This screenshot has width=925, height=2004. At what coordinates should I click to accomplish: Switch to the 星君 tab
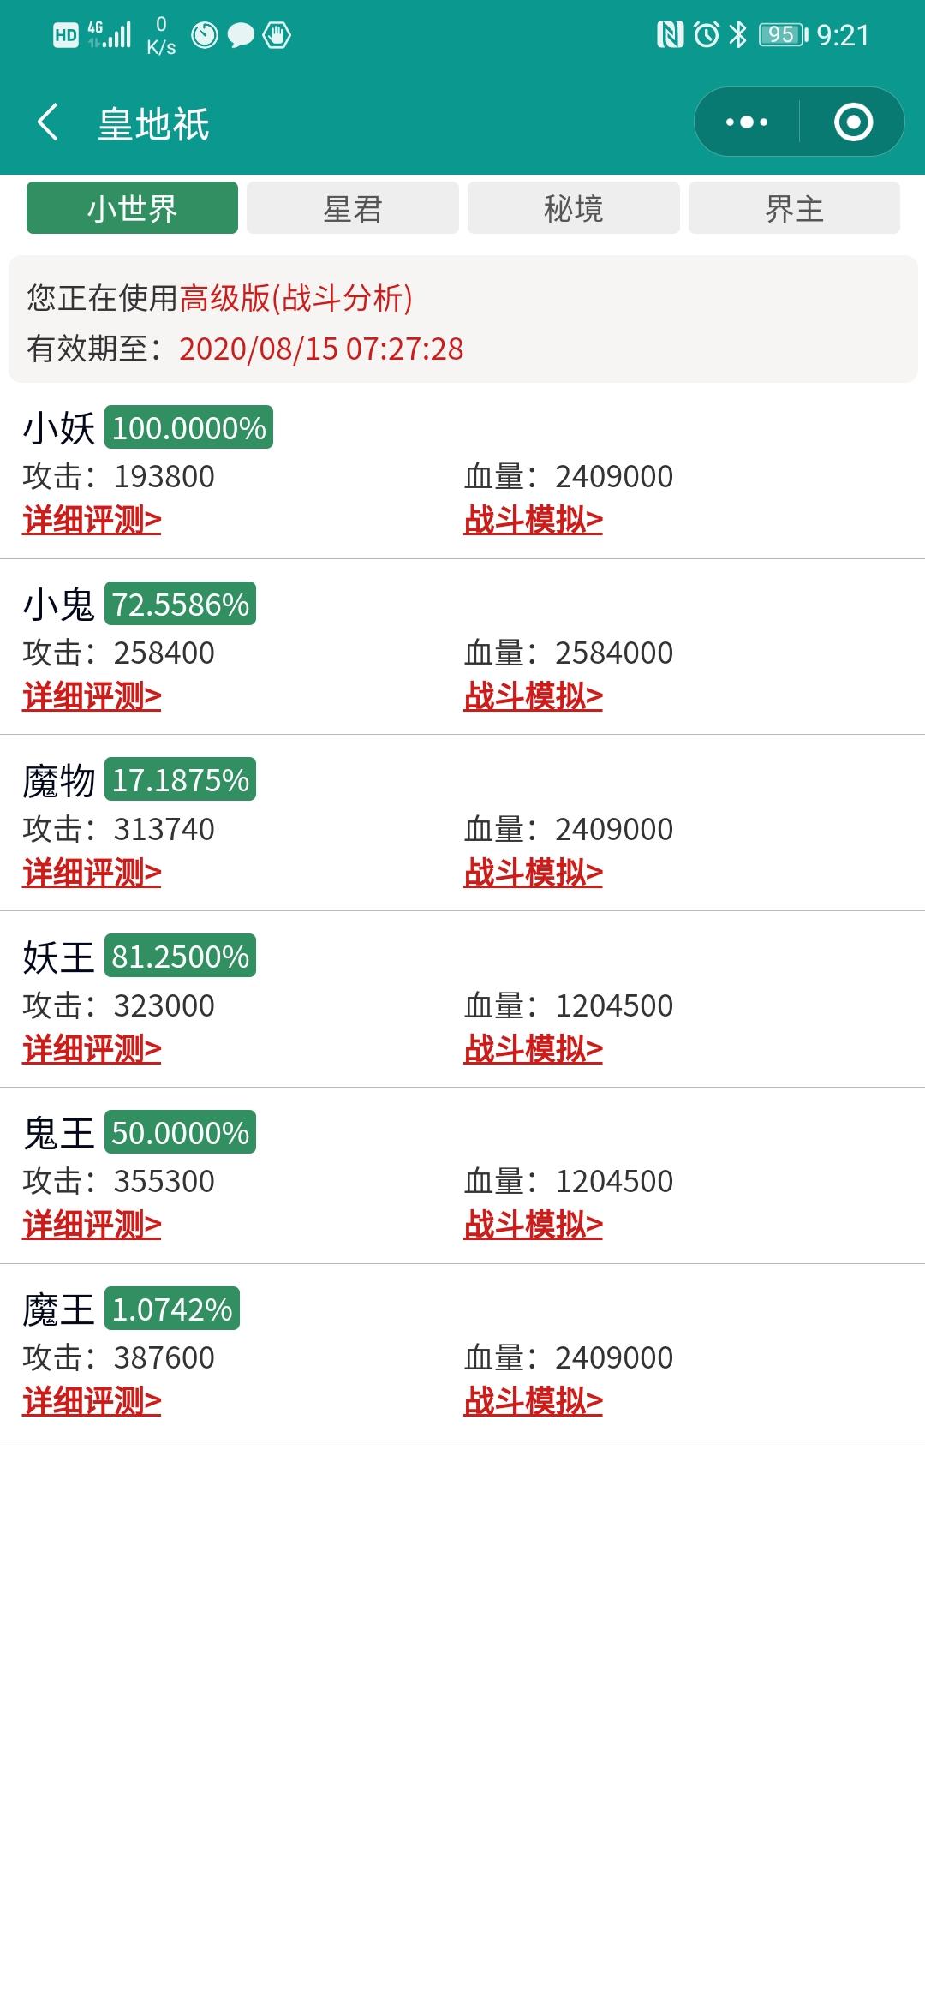tap(353, 208)
